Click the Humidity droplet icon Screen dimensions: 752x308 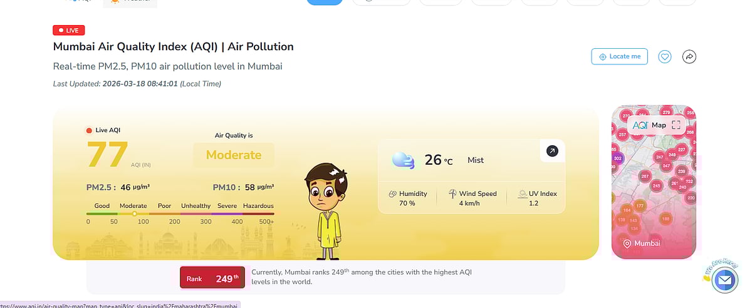392,194
